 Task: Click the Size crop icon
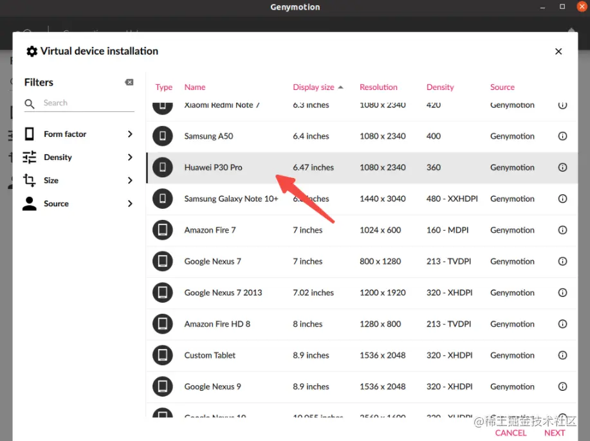pos(30,180)
